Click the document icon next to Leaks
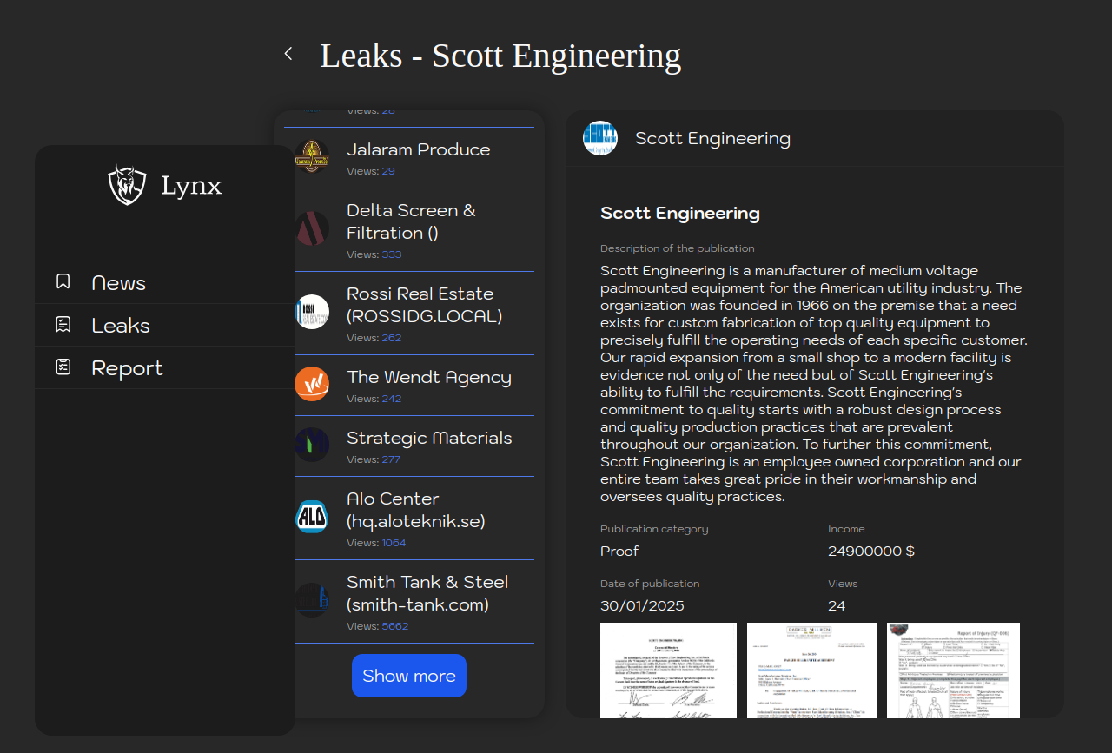Image resolution: width=1112 pixels, height=753 pixels. (x=63, y=325)
